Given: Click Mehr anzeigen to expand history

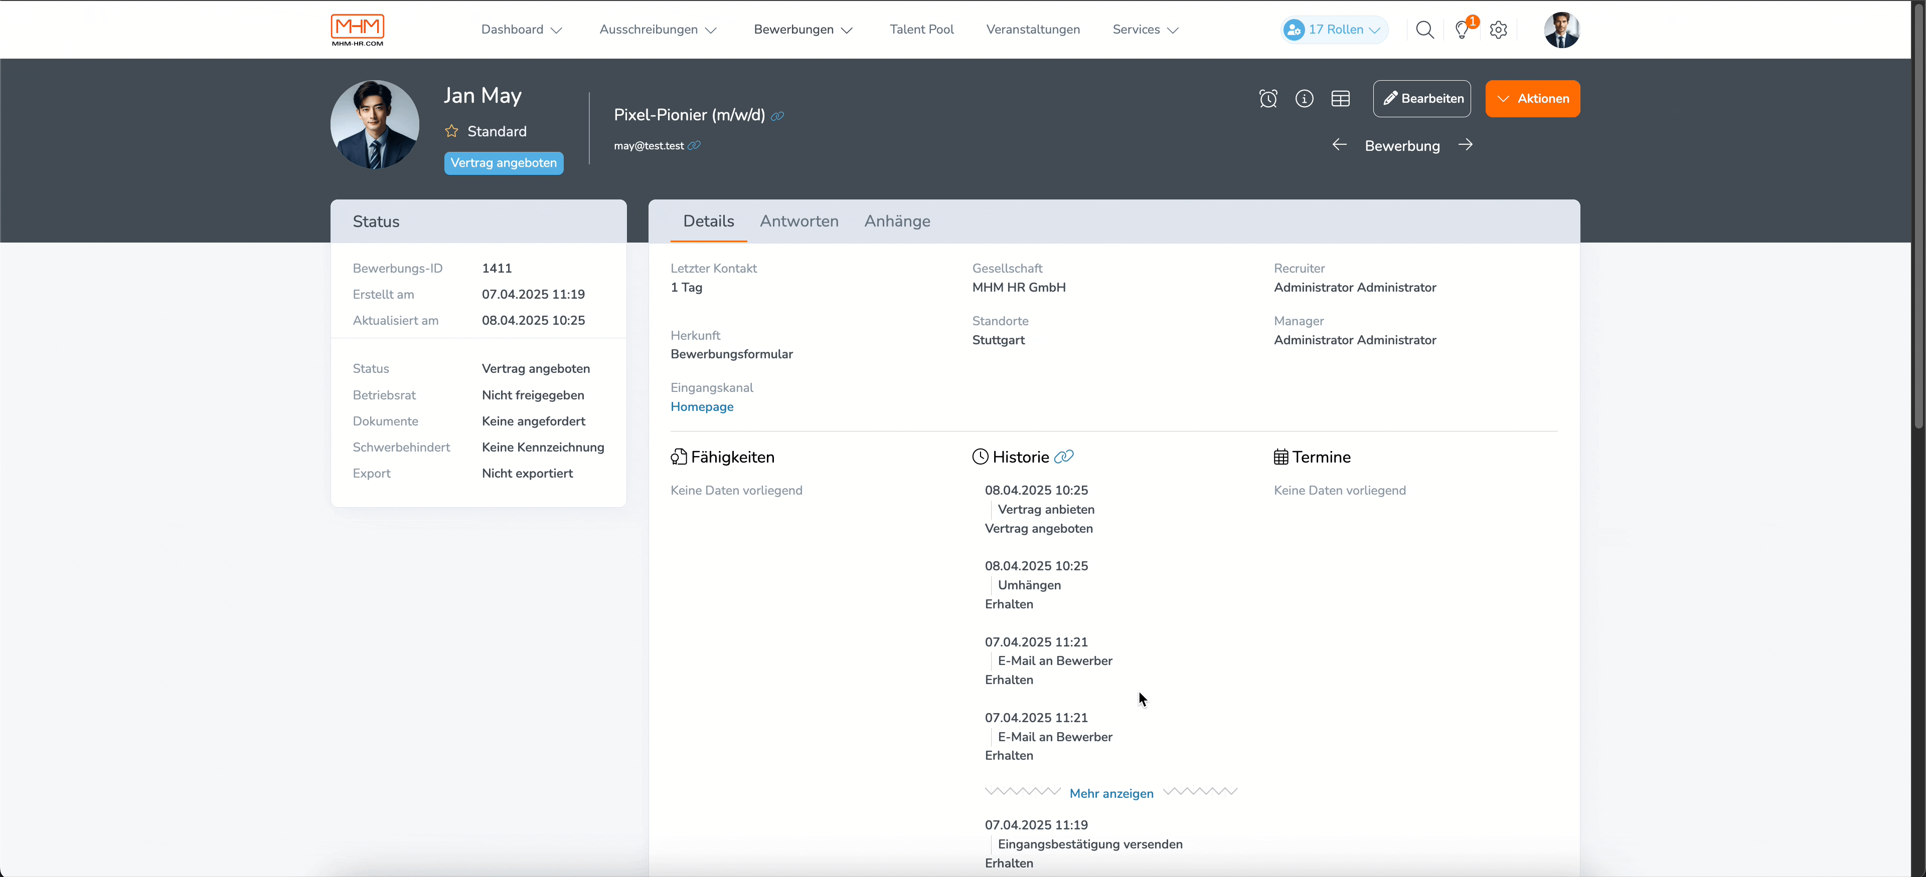Looking at the screenshot, I should pyautogui.click(x=1110, y=792).
